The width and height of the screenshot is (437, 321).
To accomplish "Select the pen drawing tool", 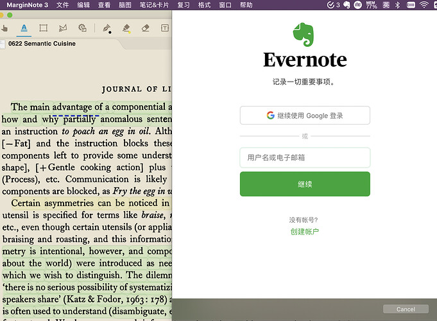I will (107, 28).
